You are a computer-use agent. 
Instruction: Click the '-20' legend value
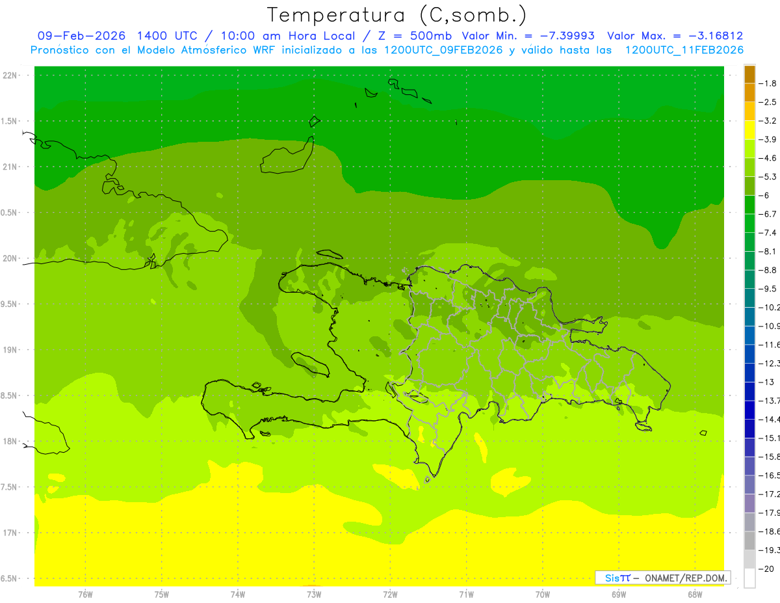[766, 569]
